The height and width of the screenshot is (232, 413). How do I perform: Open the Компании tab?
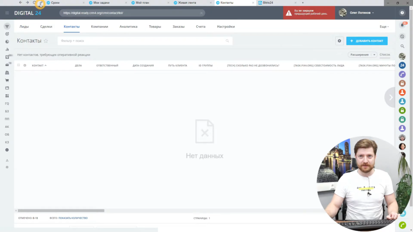100,27
